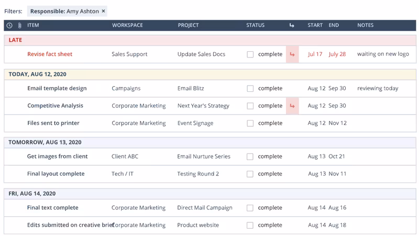Edit the note "waiting on new logo"

tap(383, 54)
